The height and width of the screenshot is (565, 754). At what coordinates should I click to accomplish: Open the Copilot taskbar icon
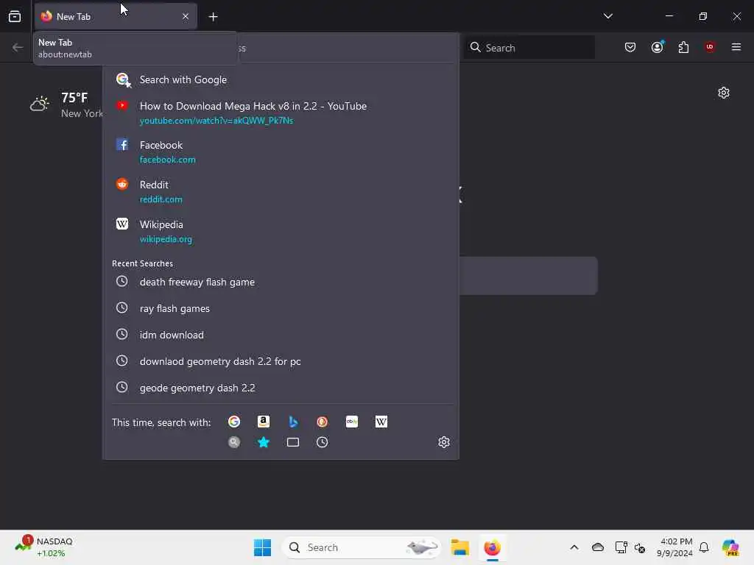coord(730,547)
